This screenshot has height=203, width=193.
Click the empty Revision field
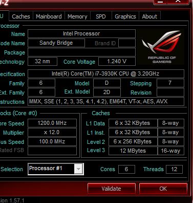pyautogui.click(x=170, y=93)
